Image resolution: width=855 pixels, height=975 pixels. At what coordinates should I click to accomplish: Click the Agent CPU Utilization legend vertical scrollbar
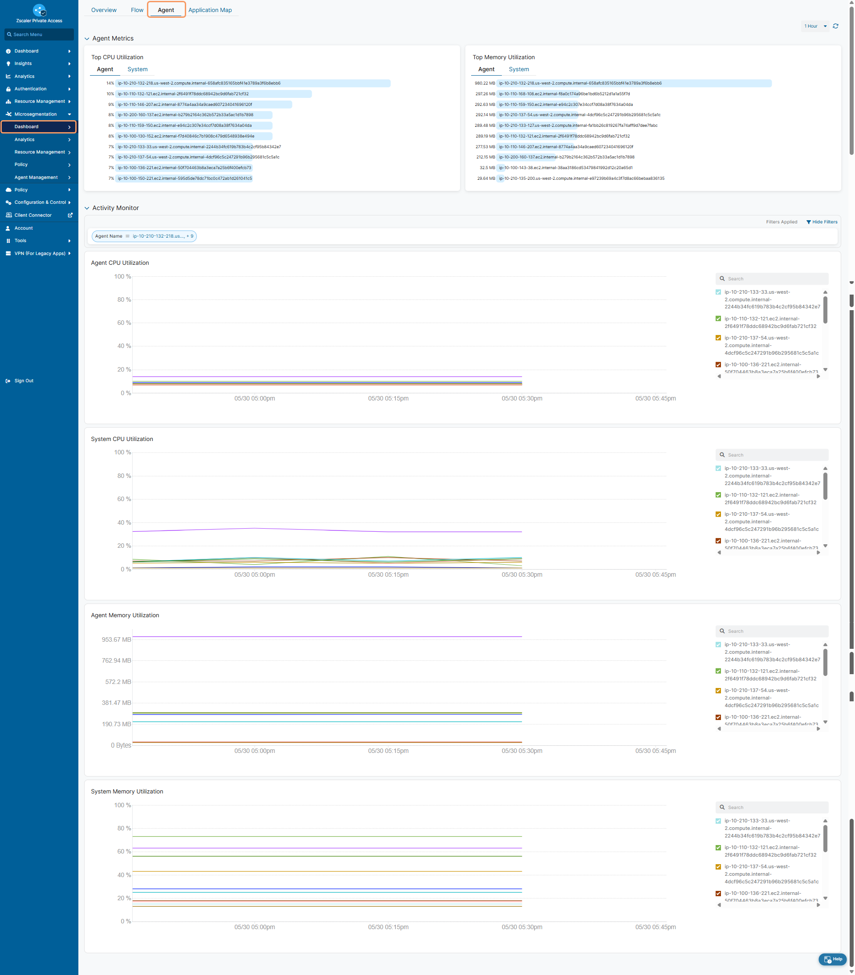825,310
